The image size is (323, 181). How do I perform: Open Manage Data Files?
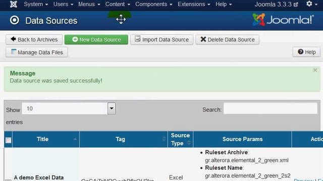click(37, 52)
